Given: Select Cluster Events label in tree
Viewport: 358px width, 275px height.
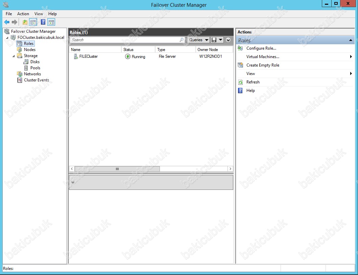Looking at the screenshot, I should (x=37, y=80).
